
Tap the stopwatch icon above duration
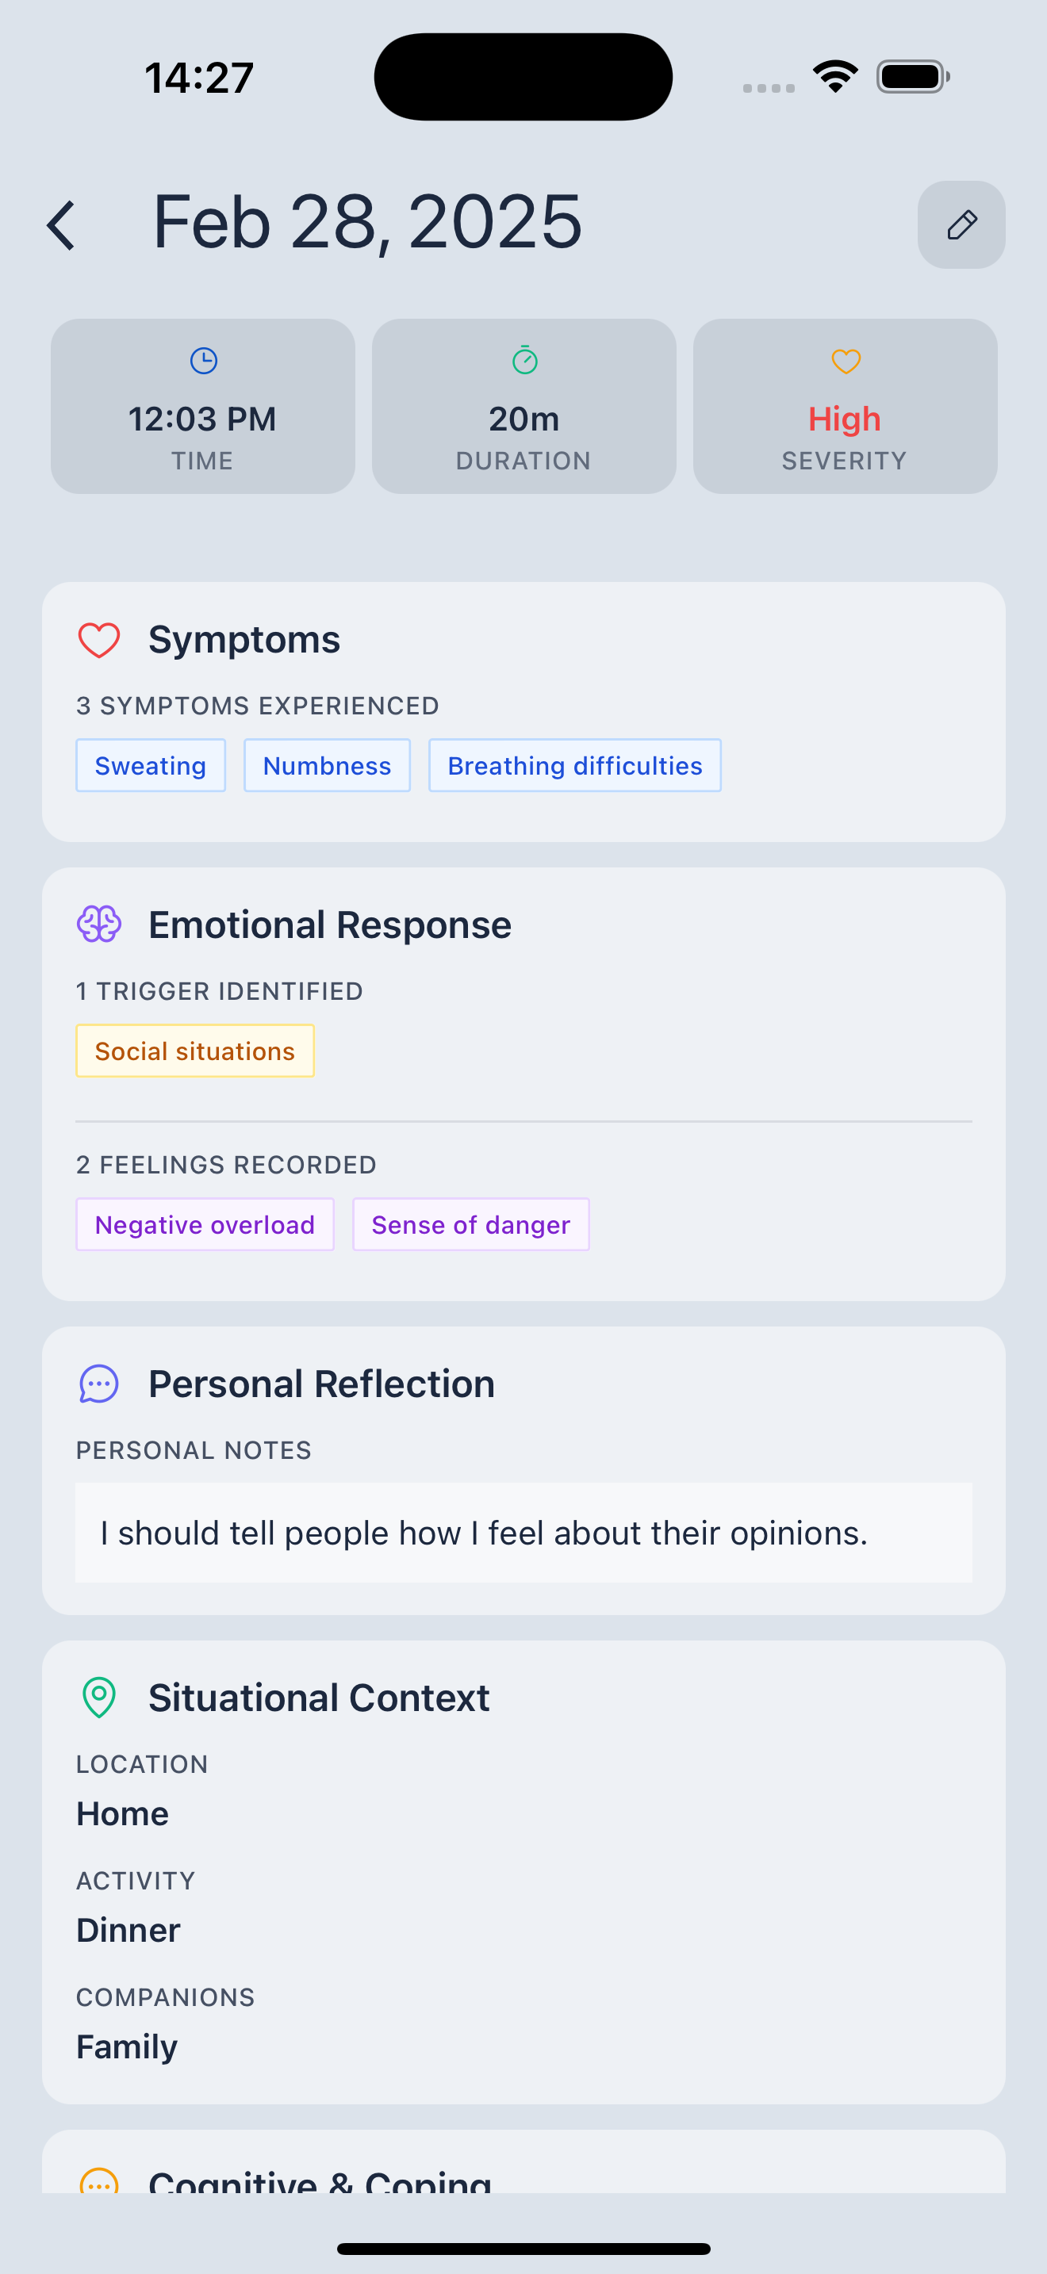pos(524,360)
